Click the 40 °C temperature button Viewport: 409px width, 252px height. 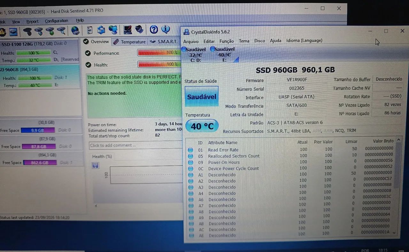pos(202,126)
